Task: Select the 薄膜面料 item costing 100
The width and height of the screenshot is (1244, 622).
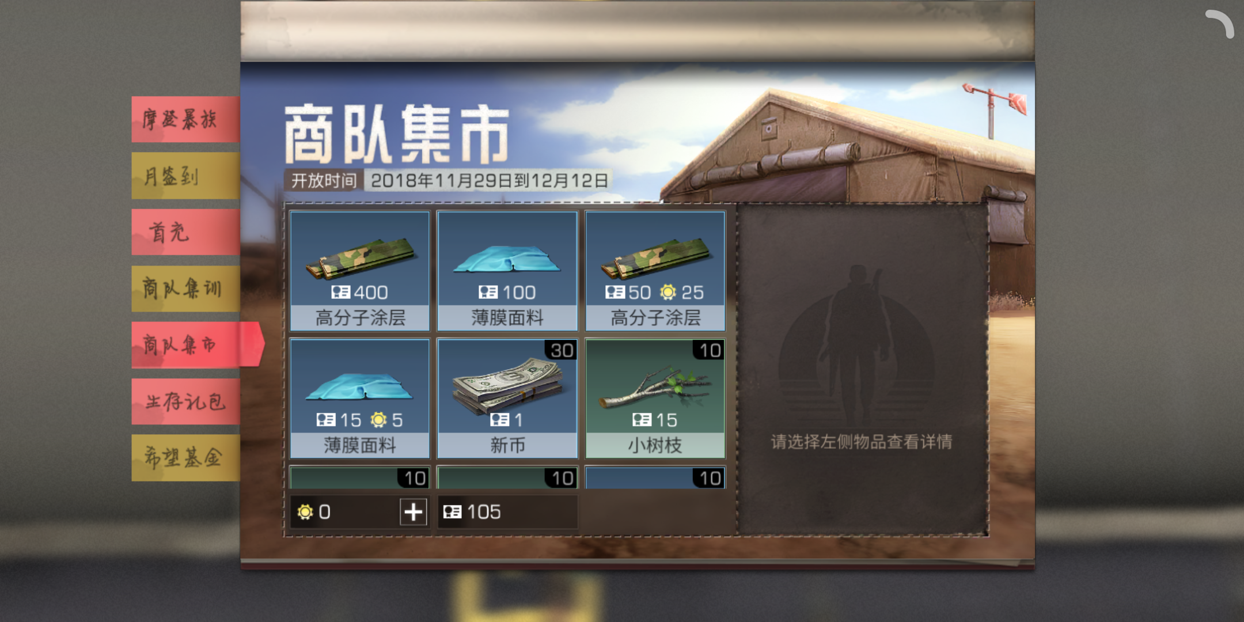Action: 507,271
